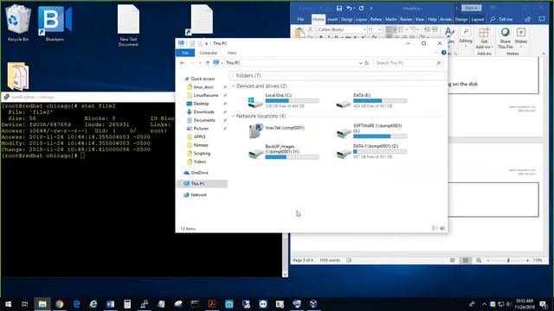Viewport: 554px width, 311px height.
Task: Click Word's zoom in plus button
Action: 527,260
